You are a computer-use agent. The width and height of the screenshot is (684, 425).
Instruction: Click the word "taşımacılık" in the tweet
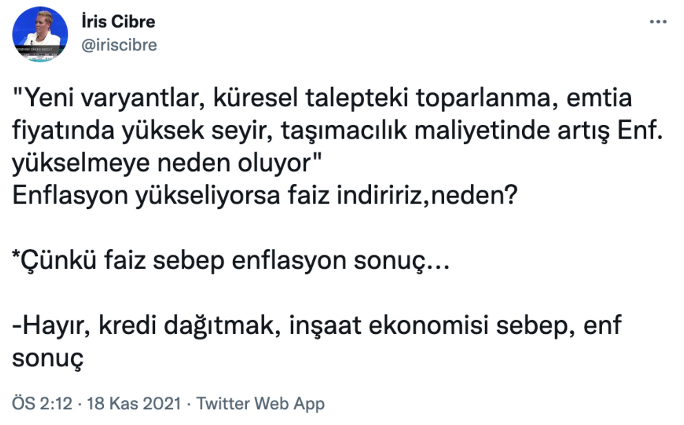pos(346,130)
